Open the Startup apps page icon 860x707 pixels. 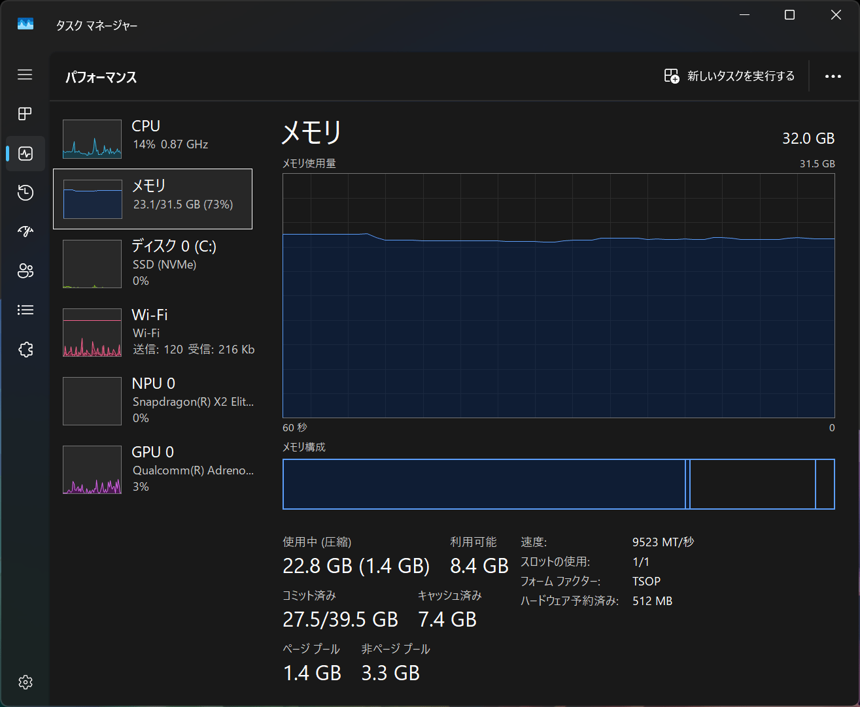click(25, 231)
